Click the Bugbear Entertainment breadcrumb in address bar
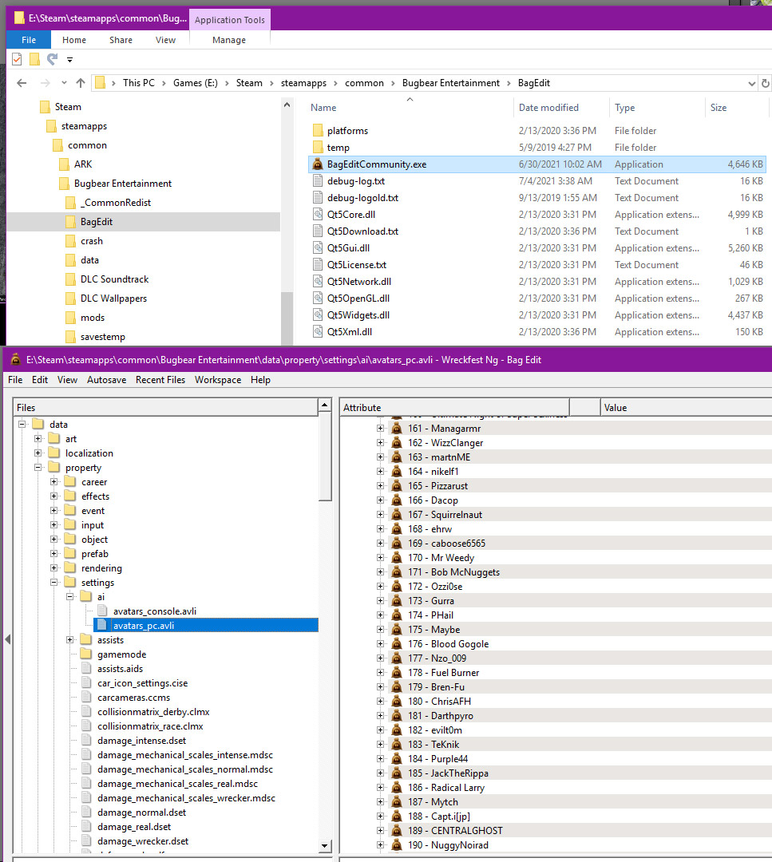This screenshot has height=862, width=772. pos(451,83)
